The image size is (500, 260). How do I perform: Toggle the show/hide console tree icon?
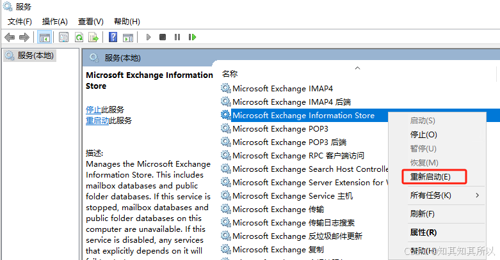tap(45, 37)
